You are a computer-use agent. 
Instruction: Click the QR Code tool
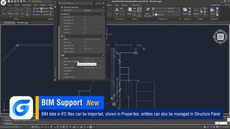tap(139, 12)
